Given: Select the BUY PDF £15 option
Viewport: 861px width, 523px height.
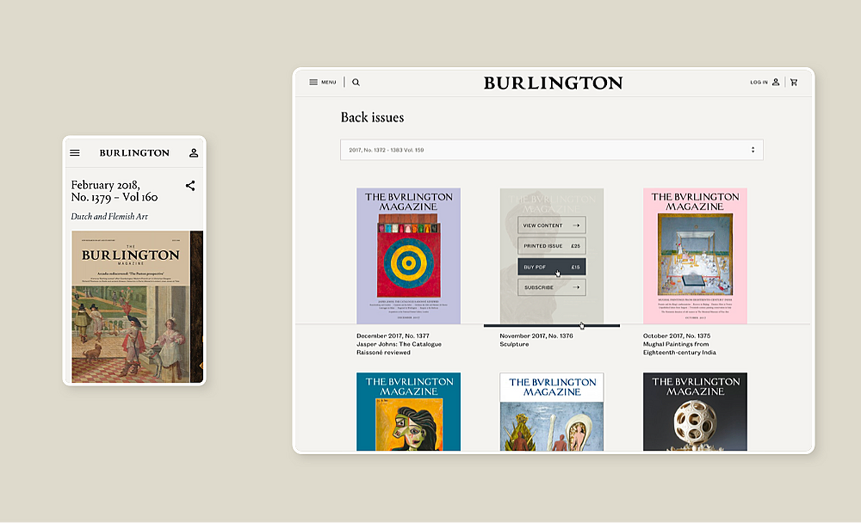Looking at the screenshot, I should click(552, 266).
